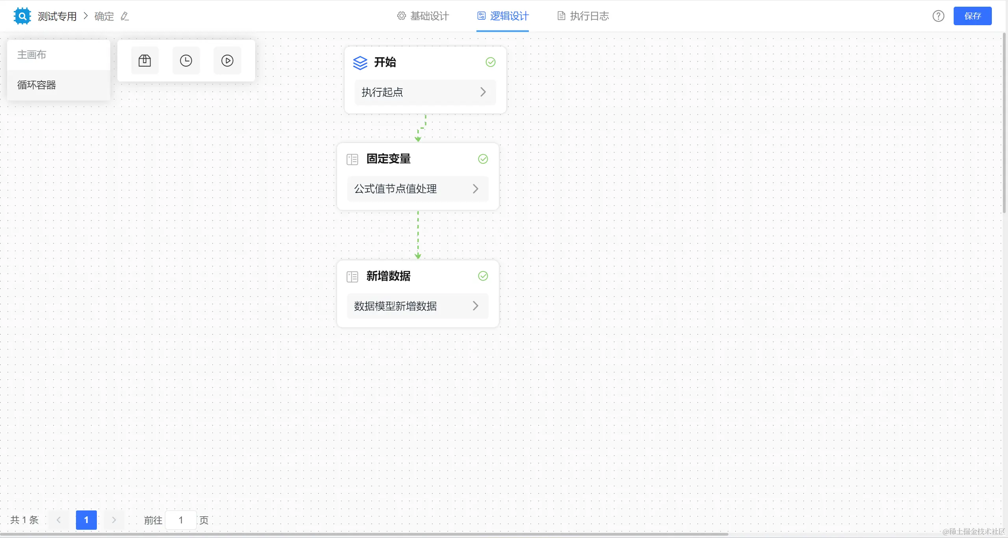Click the help question mark icon
1008x538 pixels.
pos(938,16)
